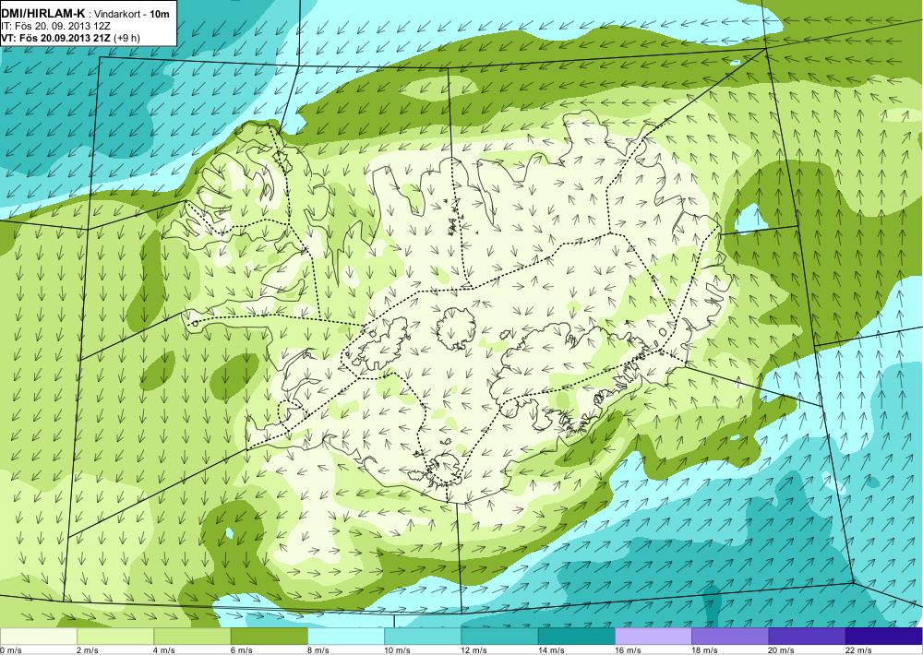Viewport: 923px width, 655px height.
Task: Click the swatch between 20 and 22 m/s
Action: point(807,637)
